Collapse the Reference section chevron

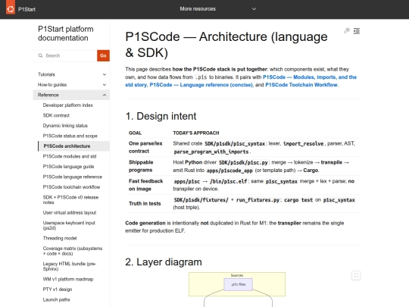(x=105, y=95)
